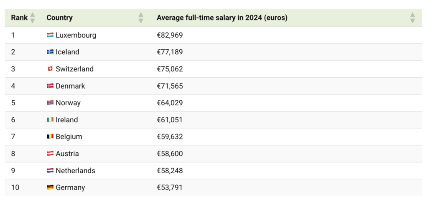Screen dimensions: 428x210
Task: Select the Switzerland country name cell
Action: 74,69
